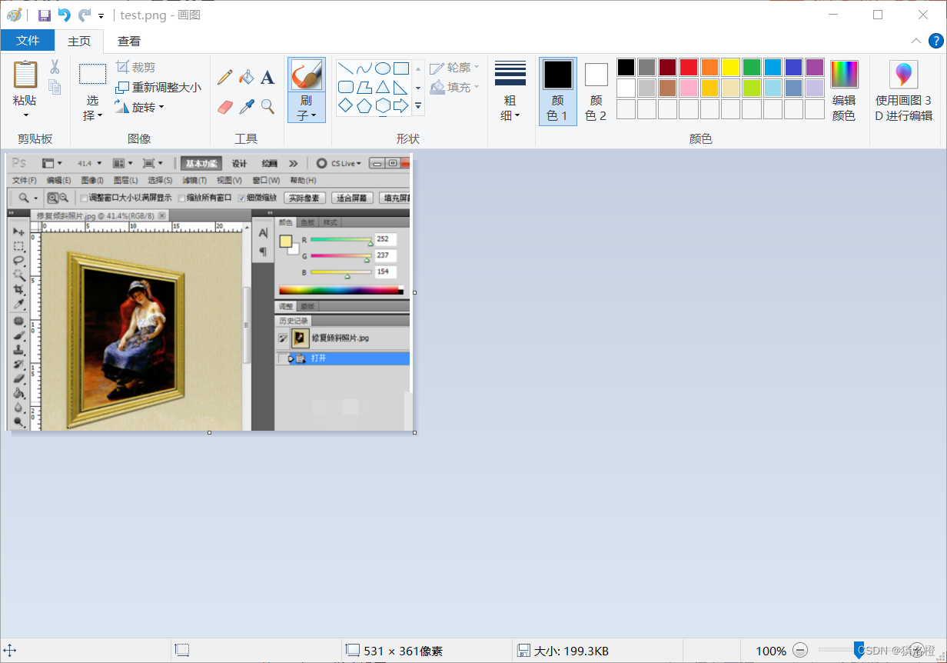
Task: Select 颜色 2 background color box
Action: (x=596, y=91)
